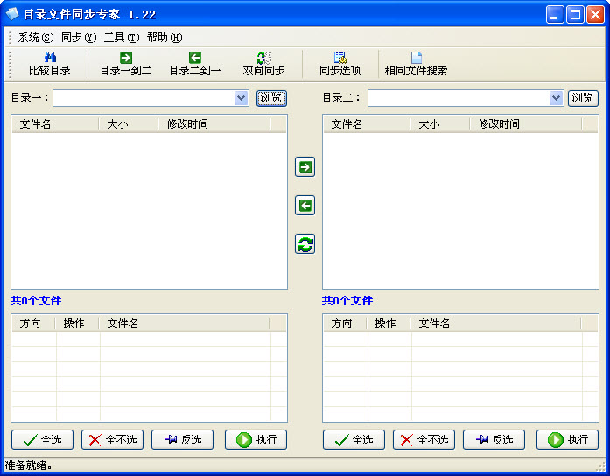Expand the 目录二 path dropdown
Image resolution: width=610 pixels, height=476 pixels.
click(x=556, y=98)
